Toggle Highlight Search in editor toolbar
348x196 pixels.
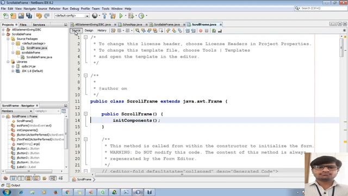(155, 30)
